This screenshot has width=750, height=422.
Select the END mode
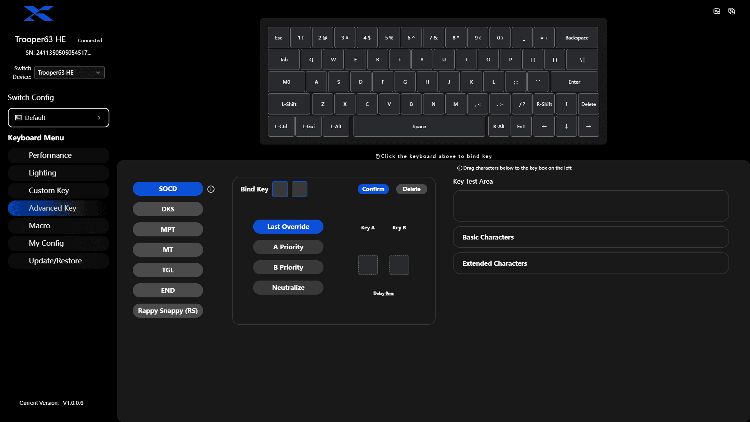(168, 290)
